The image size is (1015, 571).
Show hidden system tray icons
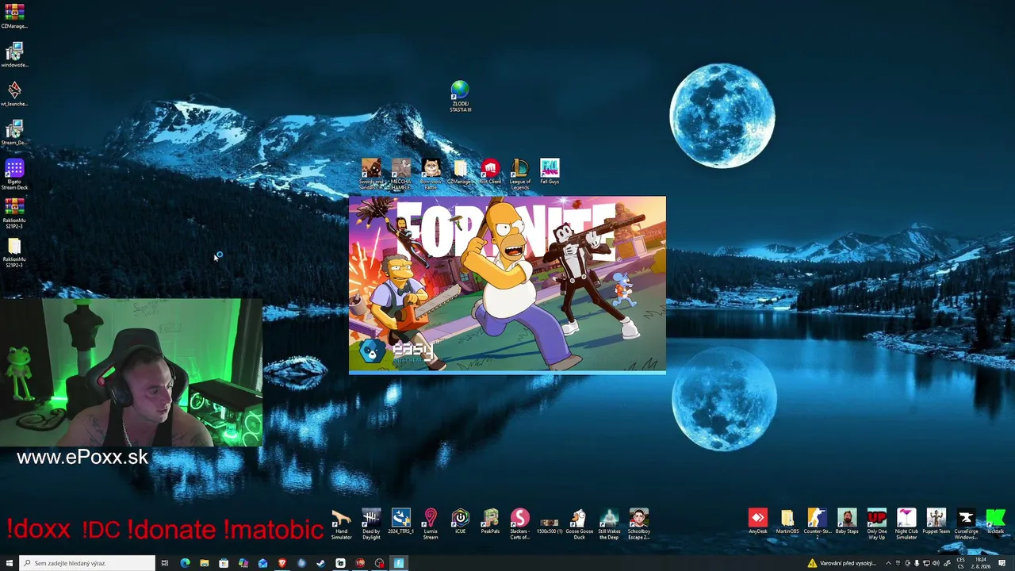(x=888, y=563)
